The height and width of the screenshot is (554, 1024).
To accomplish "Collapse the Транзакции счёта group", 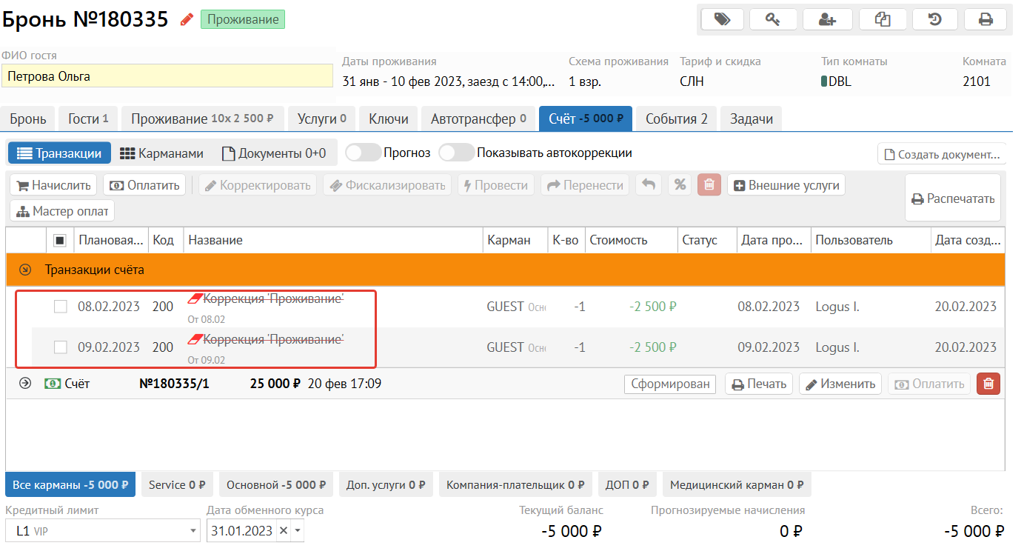I will point(25,270).
